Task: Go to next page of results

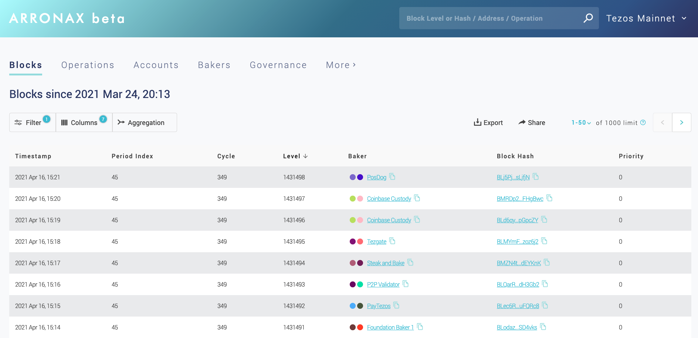Action: (681, 122)
